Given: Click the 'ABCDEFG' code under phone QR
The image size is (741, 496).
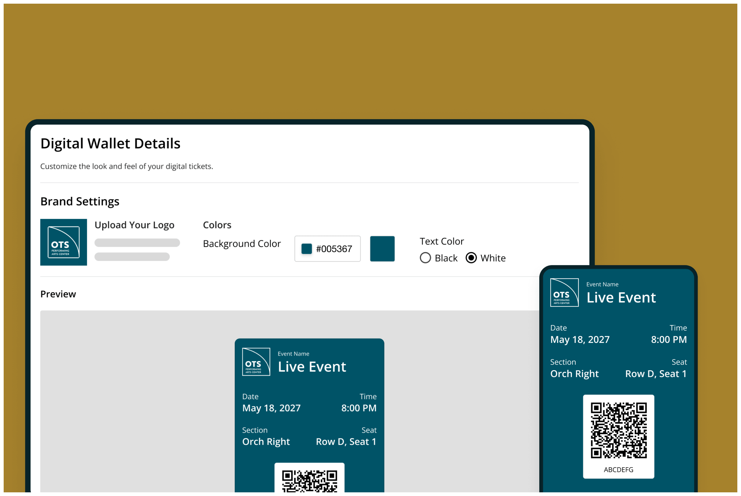Looking at the screenshot, I should 618,470.
